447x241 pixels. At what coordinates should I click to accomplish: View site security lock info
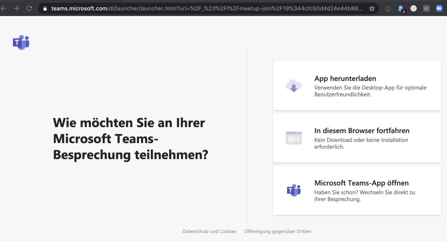(x=45, y=9)
